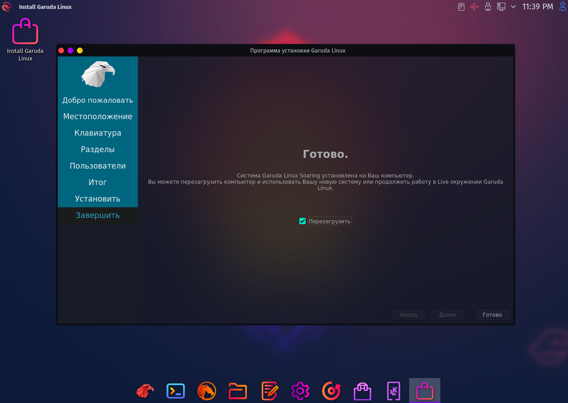Click the red close window button
This screenshot has height=403, width=568.
click(61, 50)
